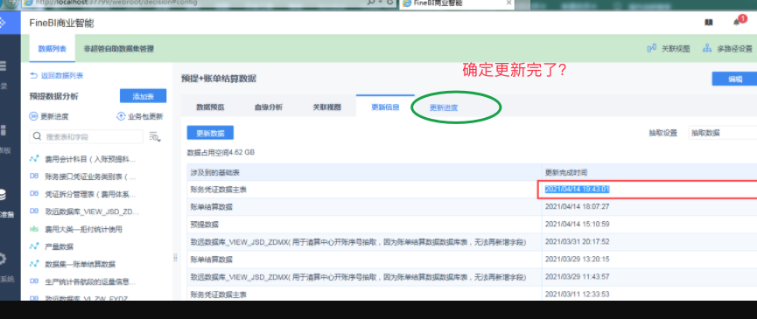Open the 数据预览 tab

(210, 107)
